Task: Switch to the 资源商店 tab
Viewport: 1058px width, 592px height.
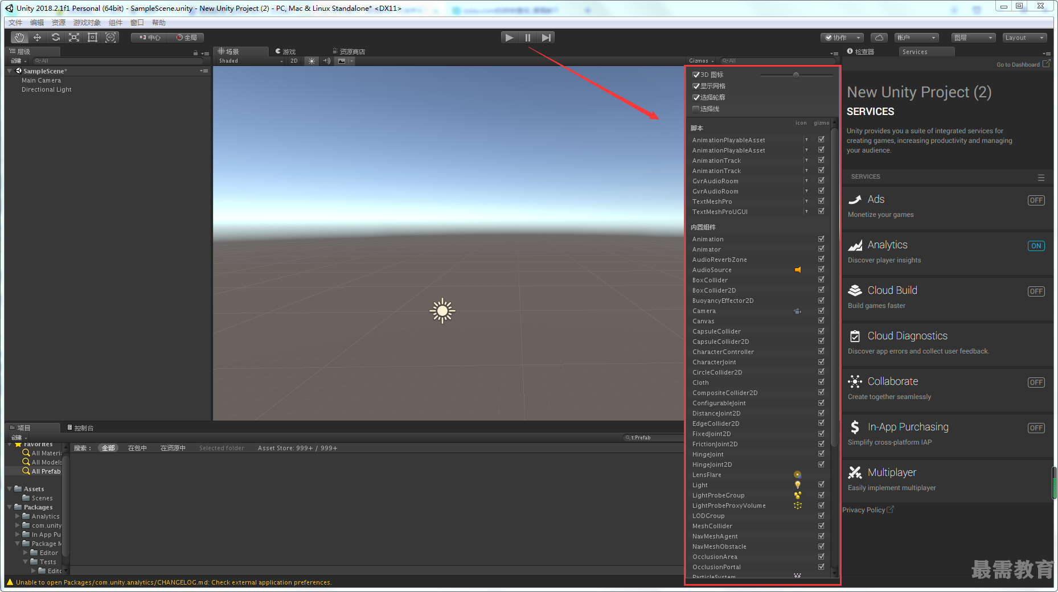Action: (348, 51)
